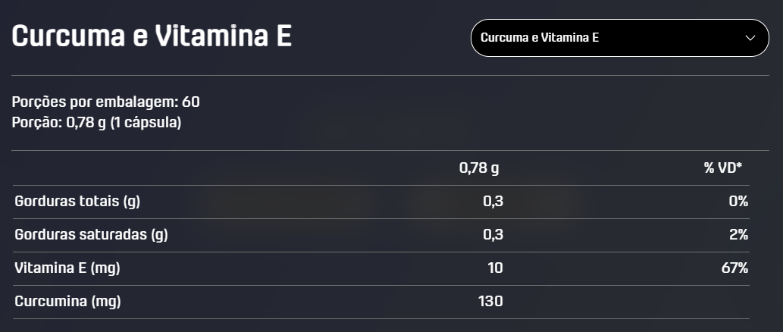Click the % VD* column header
783x332 pixels.
click(x=723, y=168)
